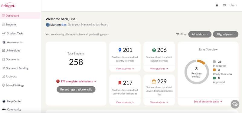Click the Tasks Overview donut chart
The height and width of the screenshot is (113, 242).
pos(196,72)
